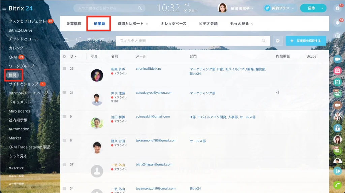The width and height of the screenshot is (345, 193).
Task: Open サイトとショップ in sidebar
Action: tap(24, 84)
